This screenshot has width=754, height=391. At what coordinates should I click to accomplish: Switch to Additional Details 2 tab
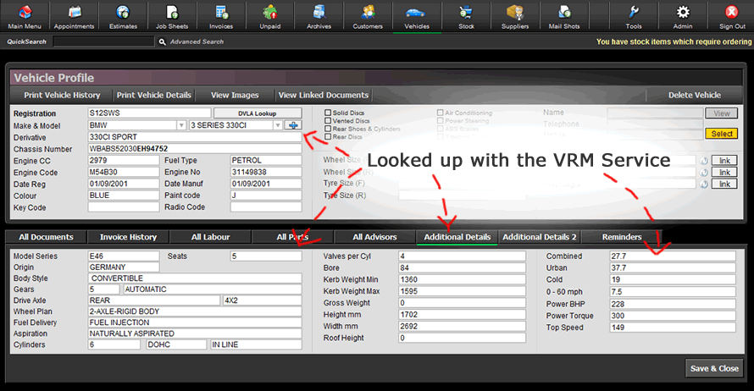click(x=540, y=237)
